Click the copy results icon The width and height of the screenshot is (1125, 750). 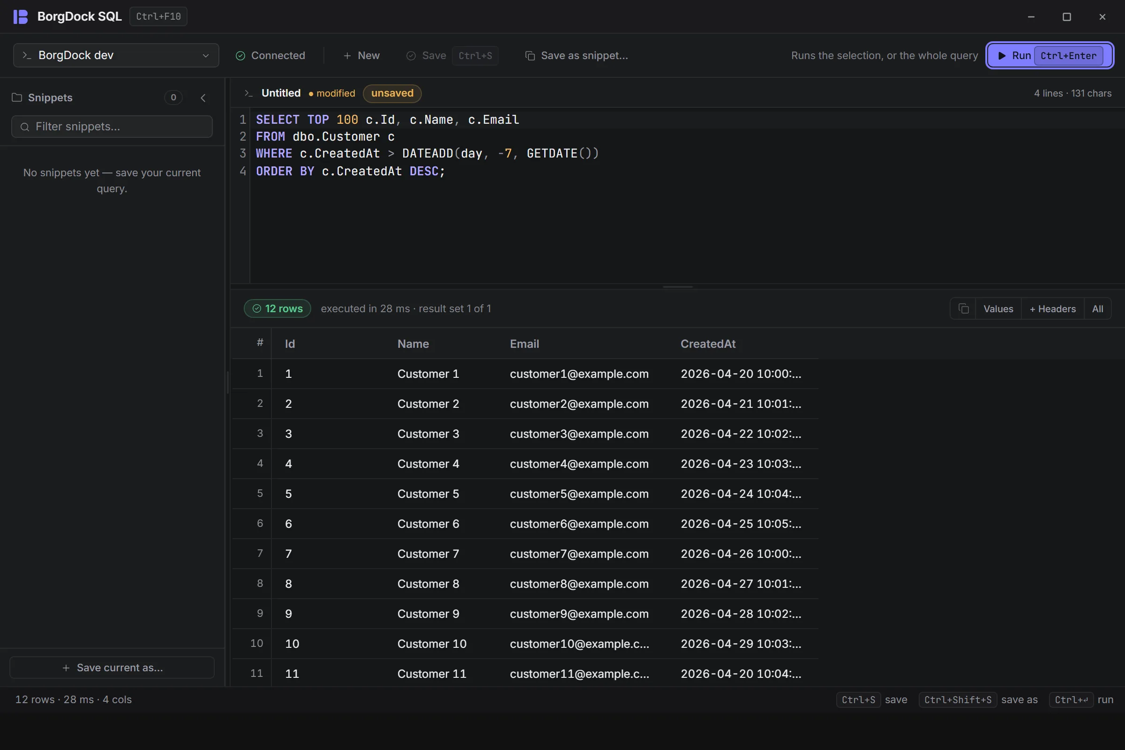pyautogui.click(x=963, y=309)
